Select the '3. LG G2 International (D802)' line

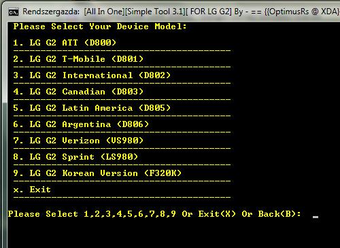92,75
